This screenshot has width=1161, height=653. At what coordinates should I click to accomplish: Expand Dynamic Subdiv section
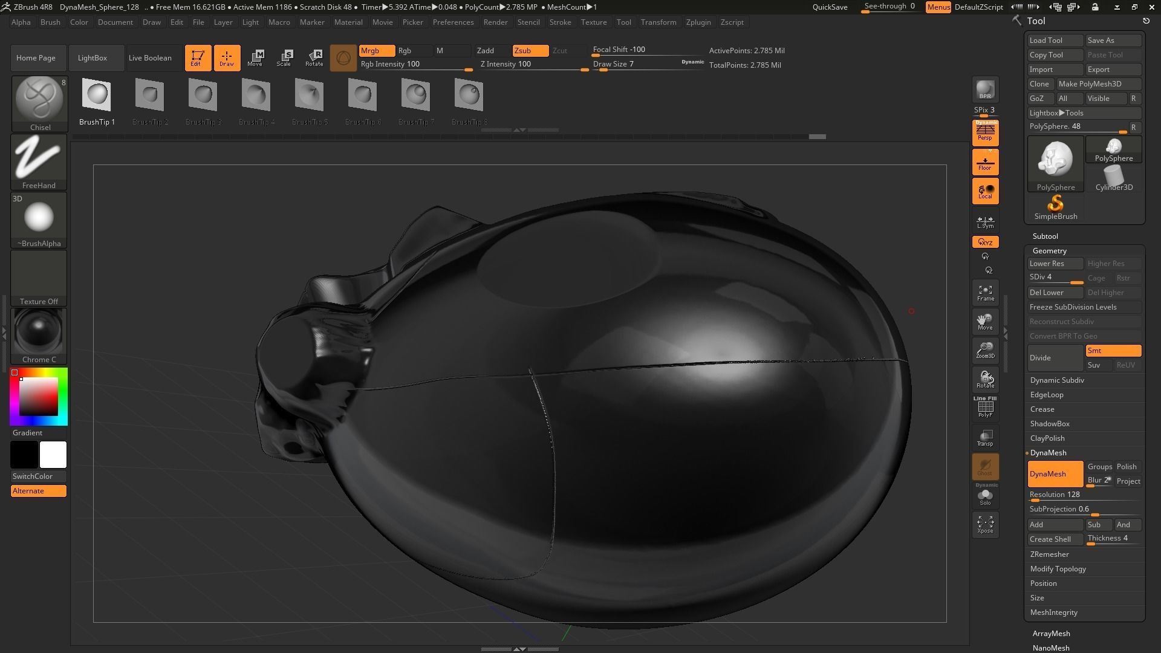[1057, 380]
